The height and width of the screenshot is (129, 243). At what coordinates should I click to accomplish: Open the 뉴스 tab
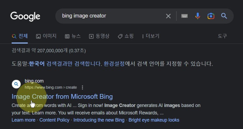[73, 36]
